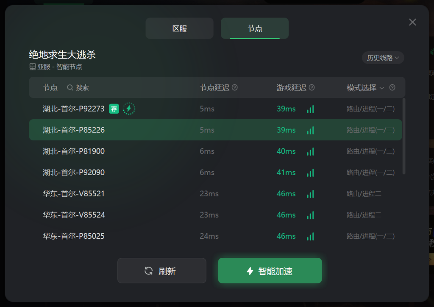The width and height of the screenshot is (434, 307).
Task: Select node 华东-首尔-P85025
Action: tap(215, 236)
